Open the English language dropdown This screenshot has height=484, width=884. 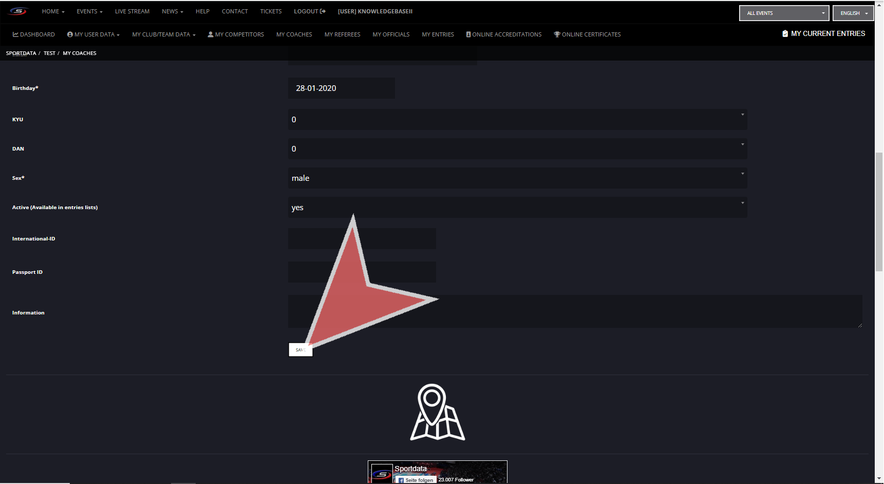[853, 13]
